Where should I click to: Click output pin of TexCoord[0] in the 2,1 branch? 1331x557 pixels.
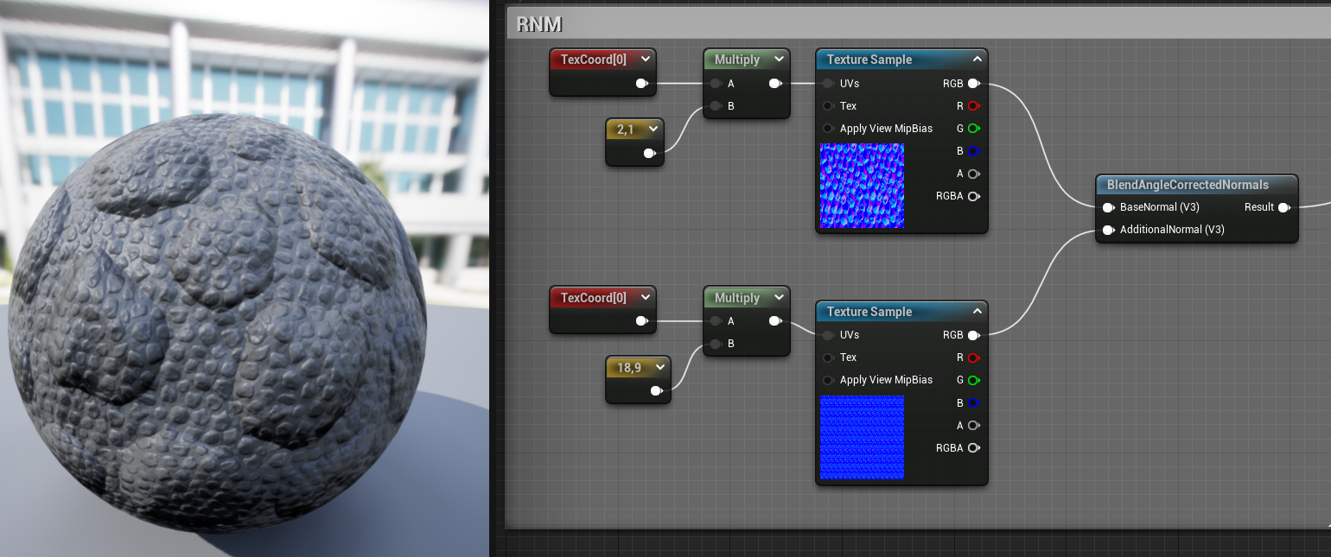pyautogui.click(x=641, y=84)
